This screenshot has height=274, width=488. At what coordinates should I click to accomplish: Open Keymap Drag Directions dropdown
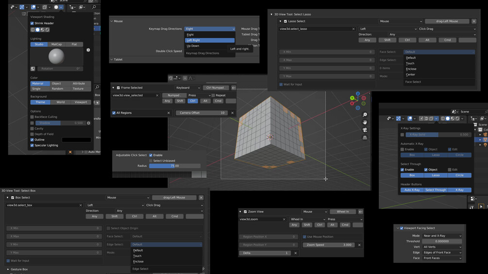pyautogui.click(x=210, y=29)
